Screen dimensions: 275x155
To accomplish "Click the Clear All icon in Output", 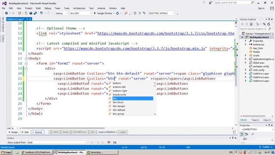I will (109, 142).
